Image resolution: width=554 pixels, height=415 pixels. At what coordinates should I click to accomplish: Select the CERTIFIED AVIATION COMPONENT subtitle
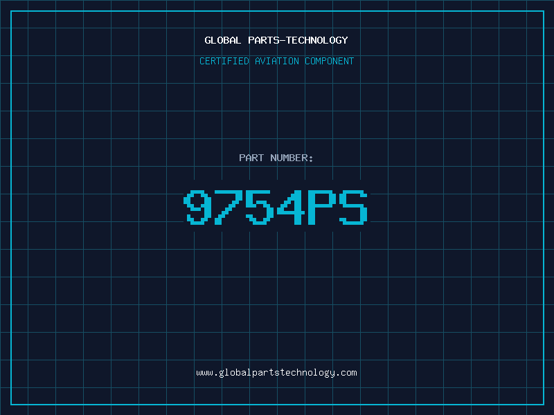tap(276, 61)
